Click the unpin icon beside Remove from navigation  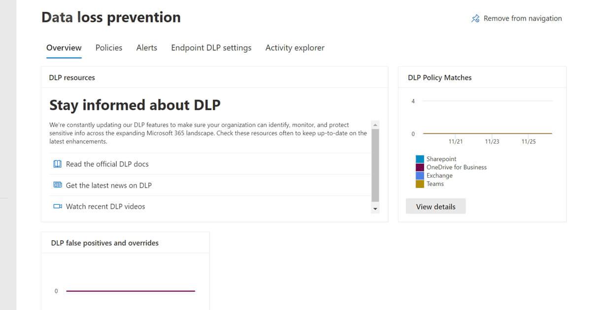point(475,19)
